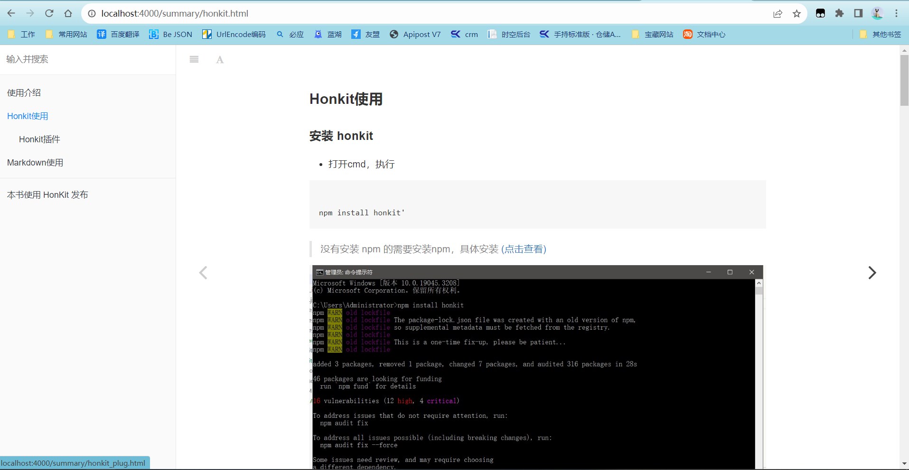Click the cmd window screenshot image

click(537, 368)
